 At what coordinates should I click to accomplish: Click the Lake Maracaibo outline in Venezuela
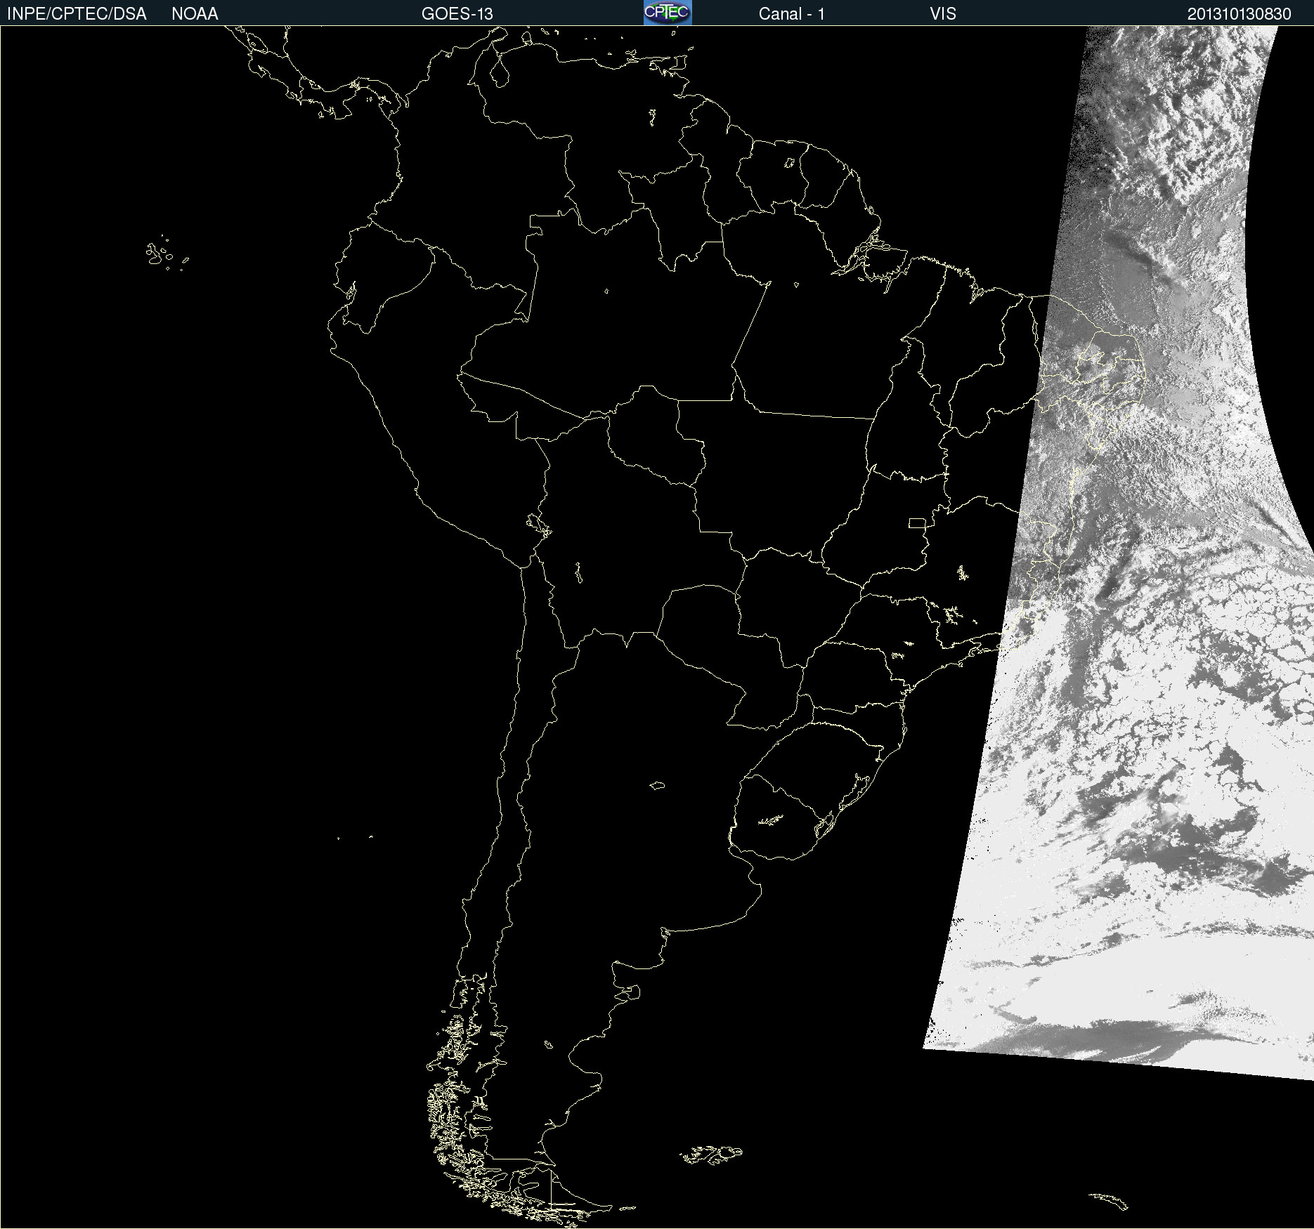[x=499, y=72]
